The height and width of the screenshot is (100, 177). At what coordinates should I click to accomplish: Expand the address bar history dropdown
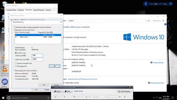coord(146,21)
